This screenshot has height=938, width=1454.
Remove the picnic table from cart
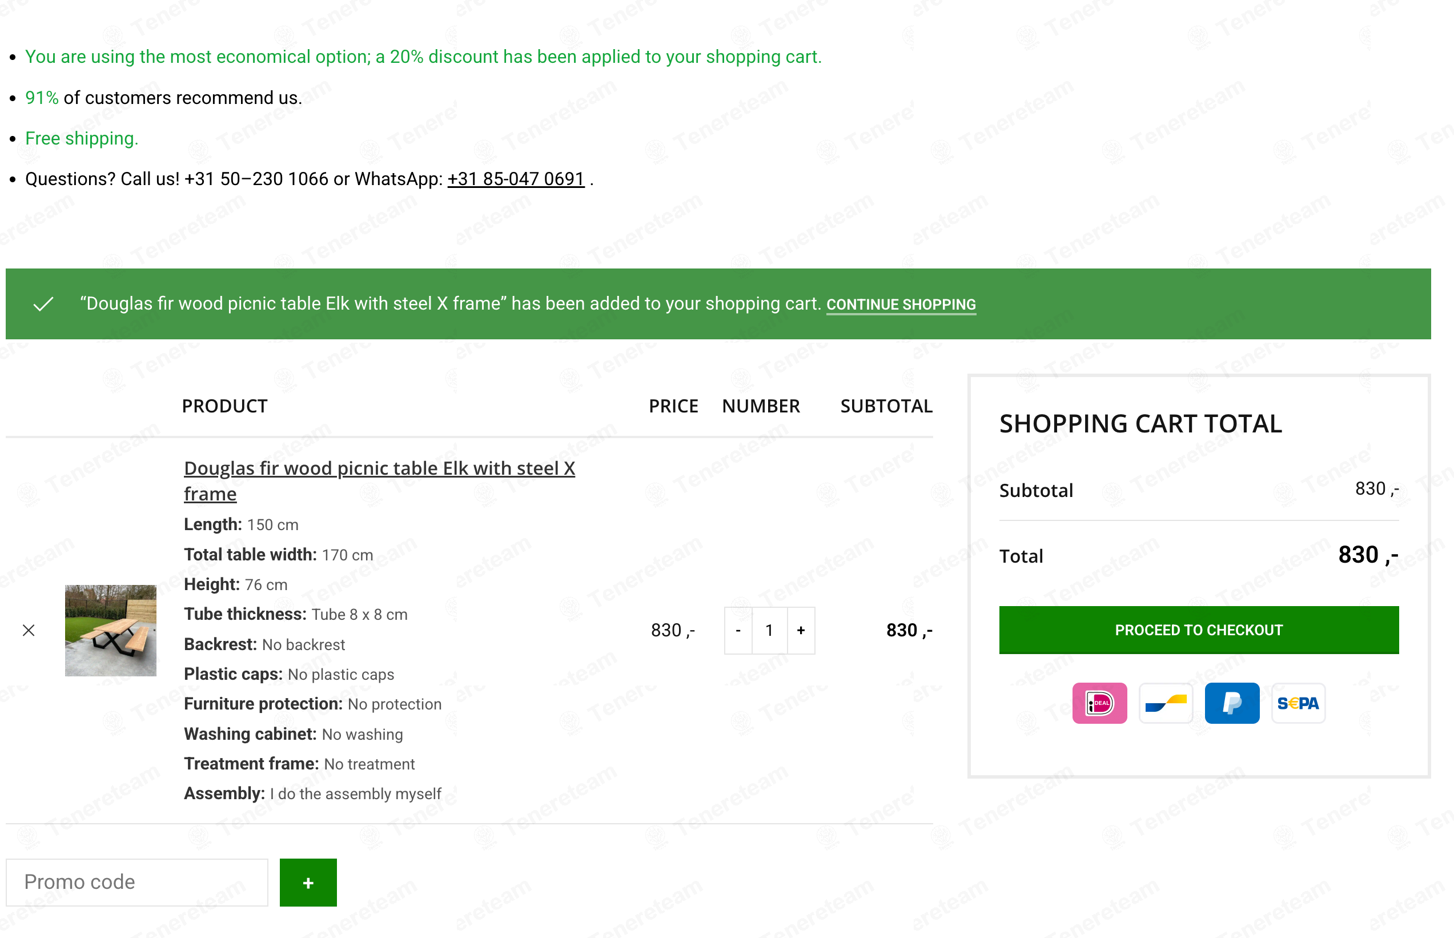coord(29,631)
